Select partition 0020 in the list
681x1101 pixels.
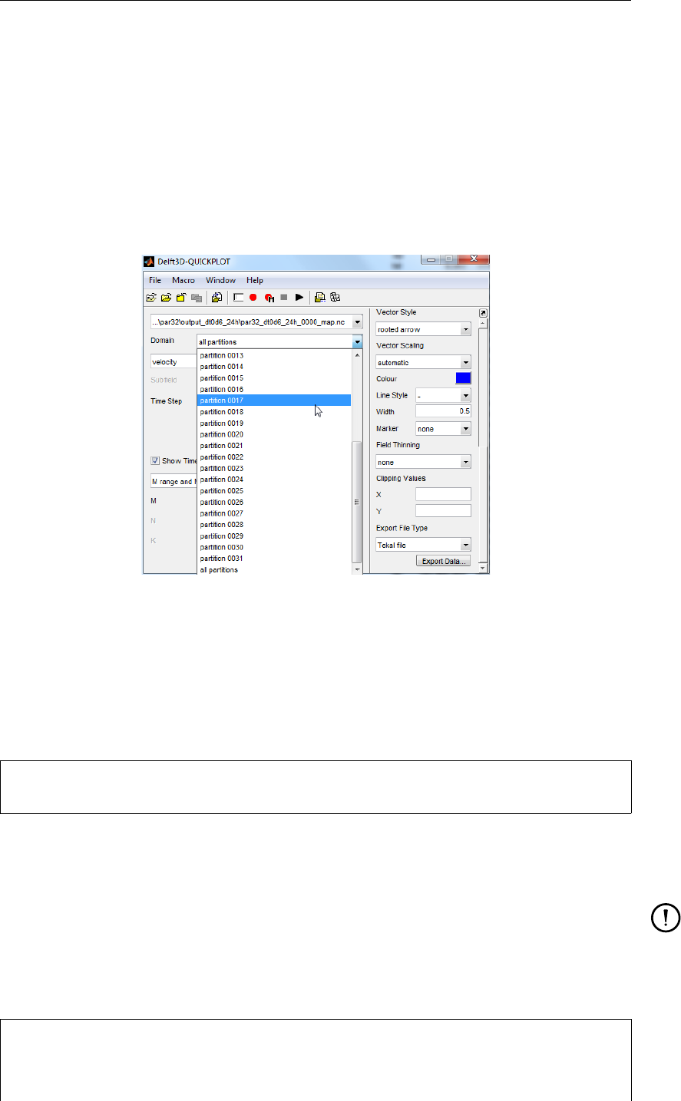click(x=274, y=434)
